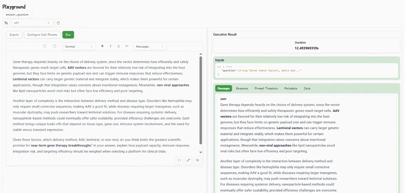Image resolution: width=405 pixels, height=193 pixels.
Task: Toggle italic formatting
Action: pyautogui.click(x=110, y=46)
